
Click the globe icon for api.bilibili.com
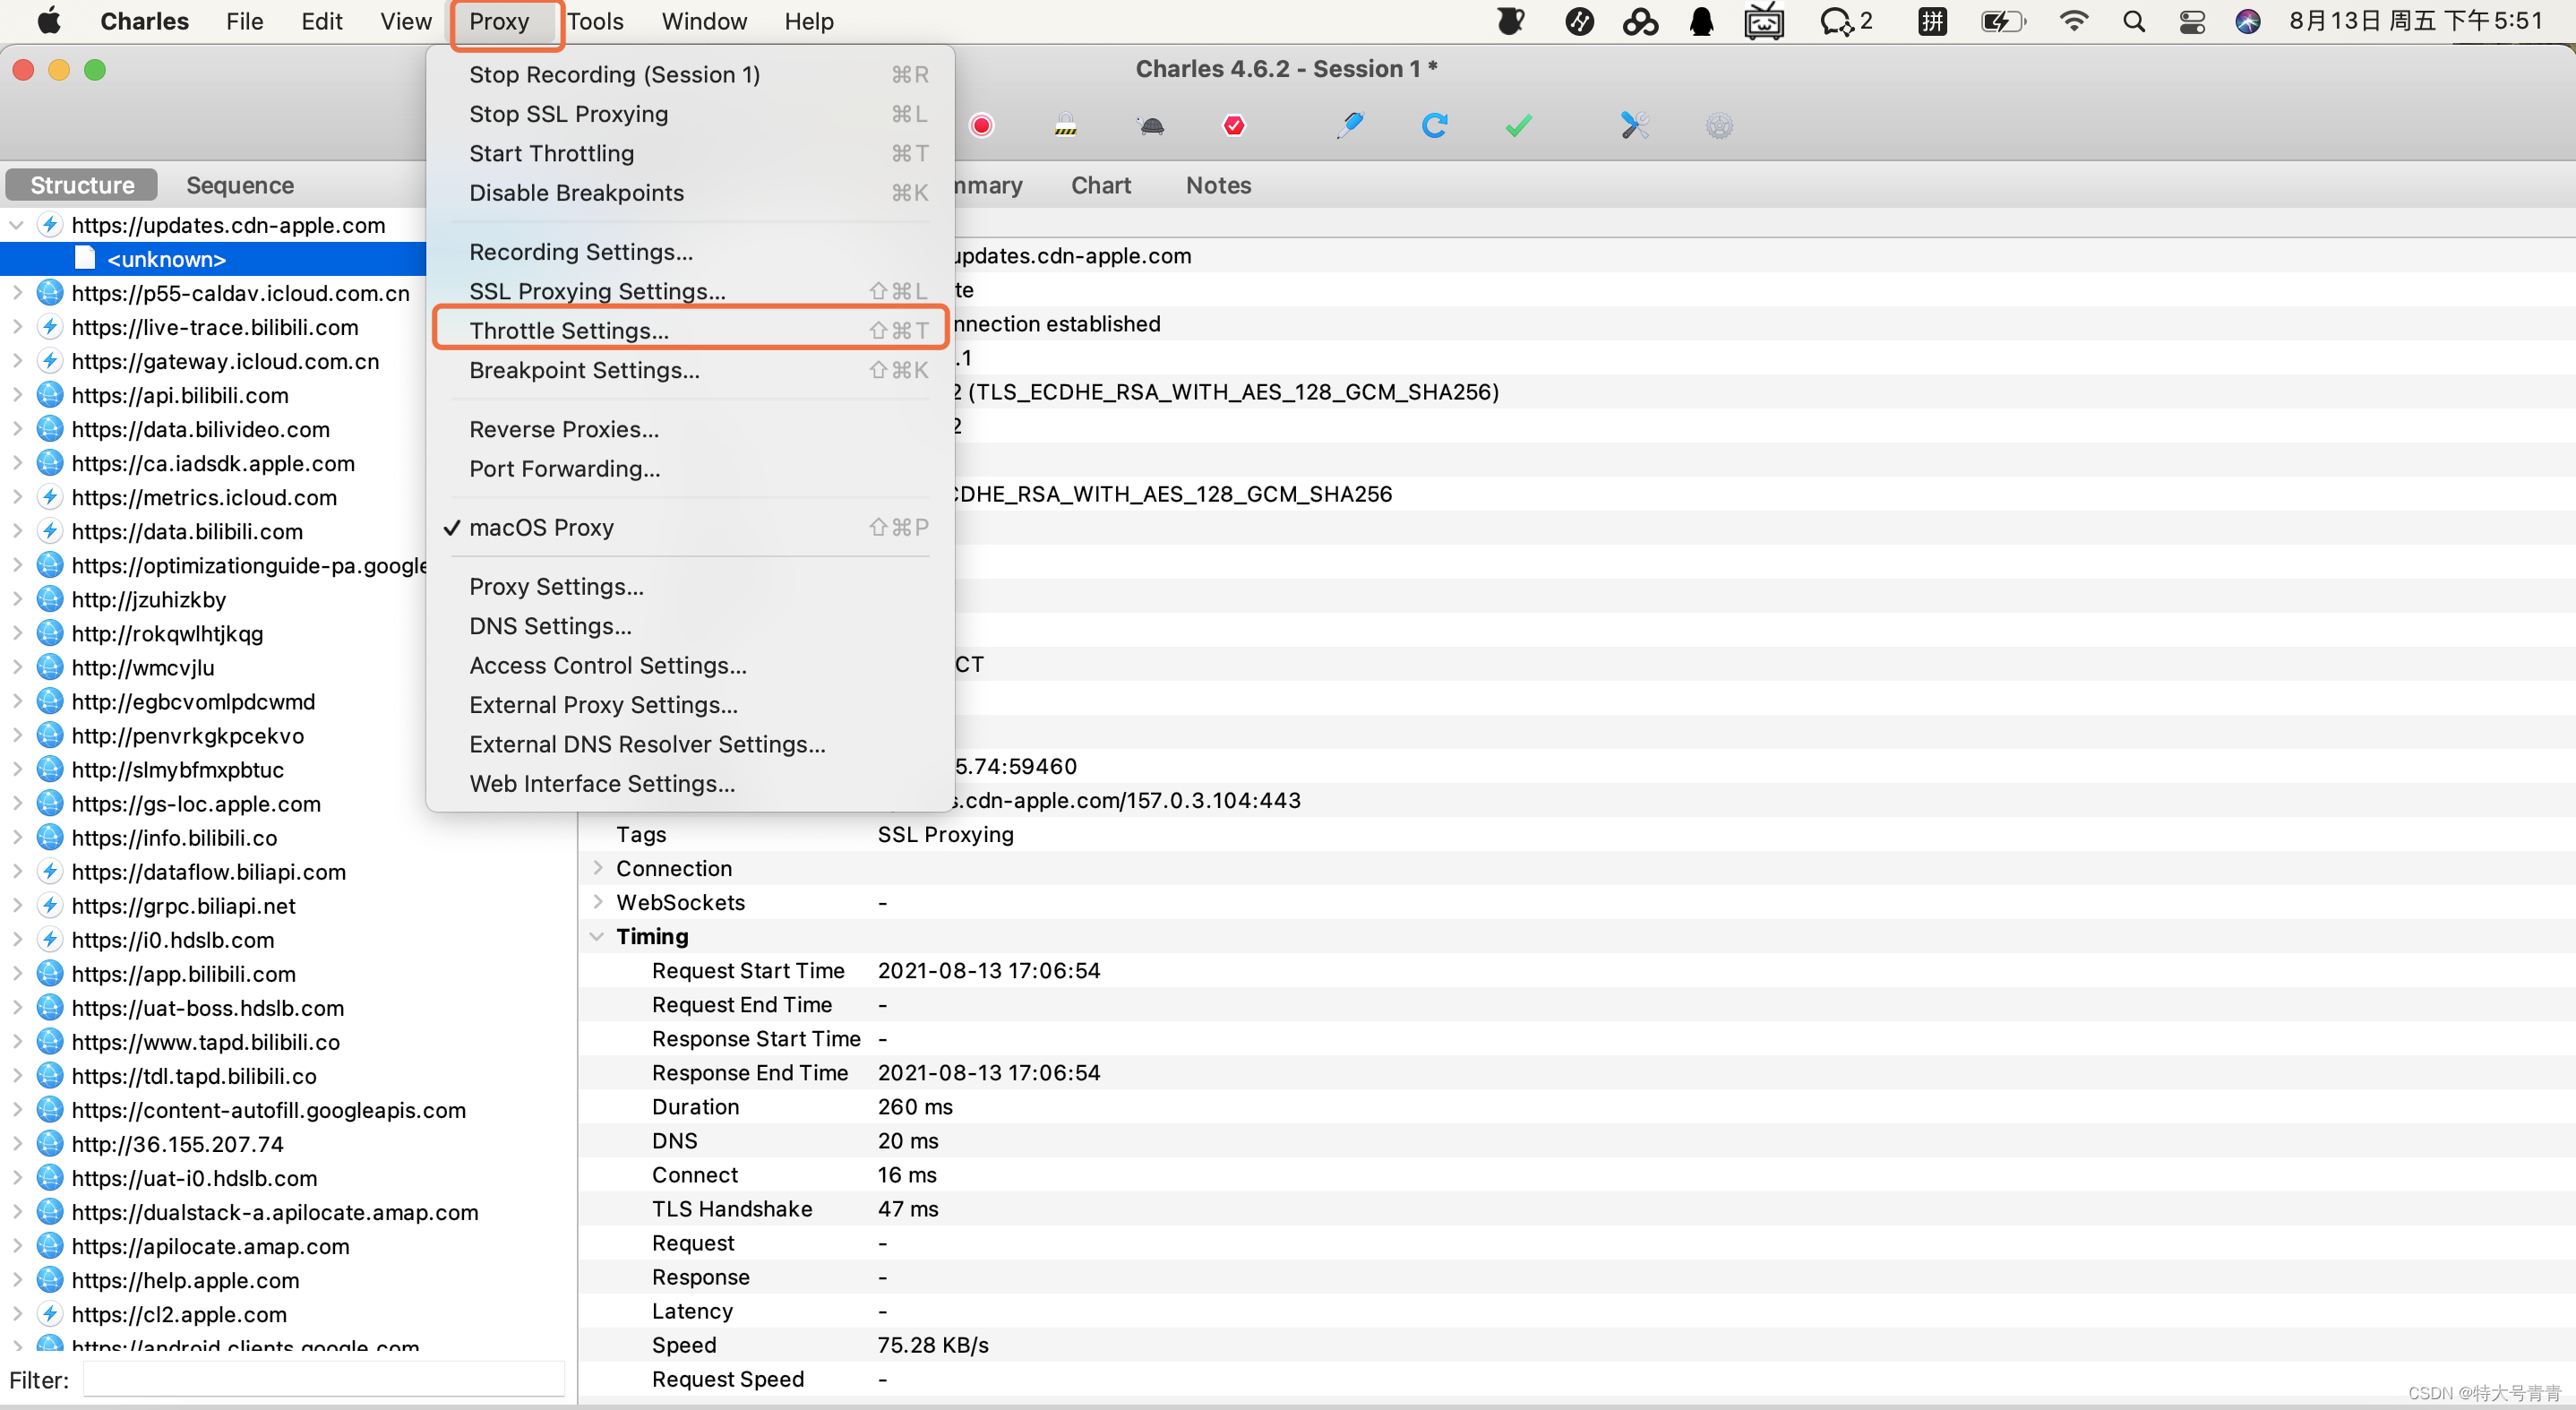click(49, 395)
